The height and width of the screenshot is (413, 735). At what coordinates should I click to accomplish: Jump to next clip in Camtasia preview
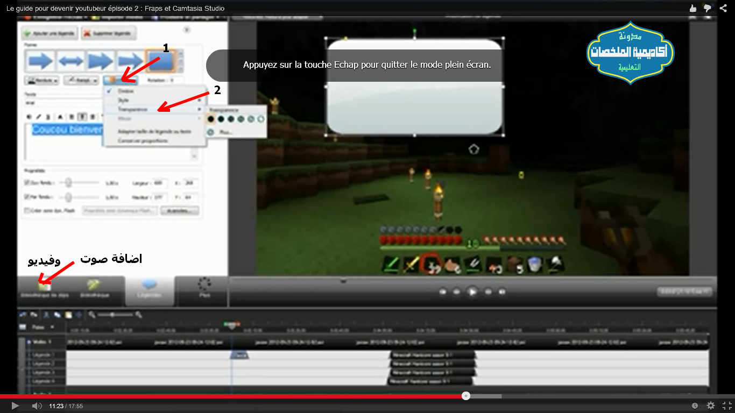[502, 291]
